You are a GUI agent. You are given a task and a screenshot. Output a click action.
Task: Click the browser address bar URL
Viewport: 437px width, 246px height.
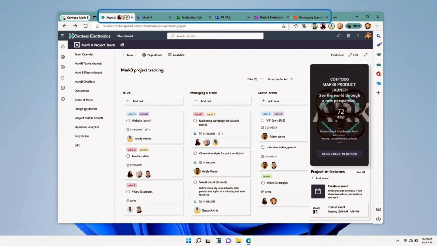click(144, 26)
